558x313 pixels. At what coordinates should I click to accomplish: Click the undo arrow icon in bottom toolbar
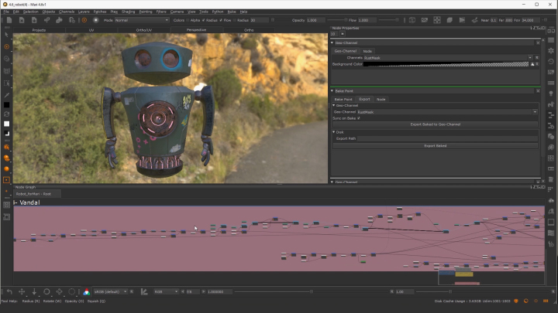coord(9,291)
